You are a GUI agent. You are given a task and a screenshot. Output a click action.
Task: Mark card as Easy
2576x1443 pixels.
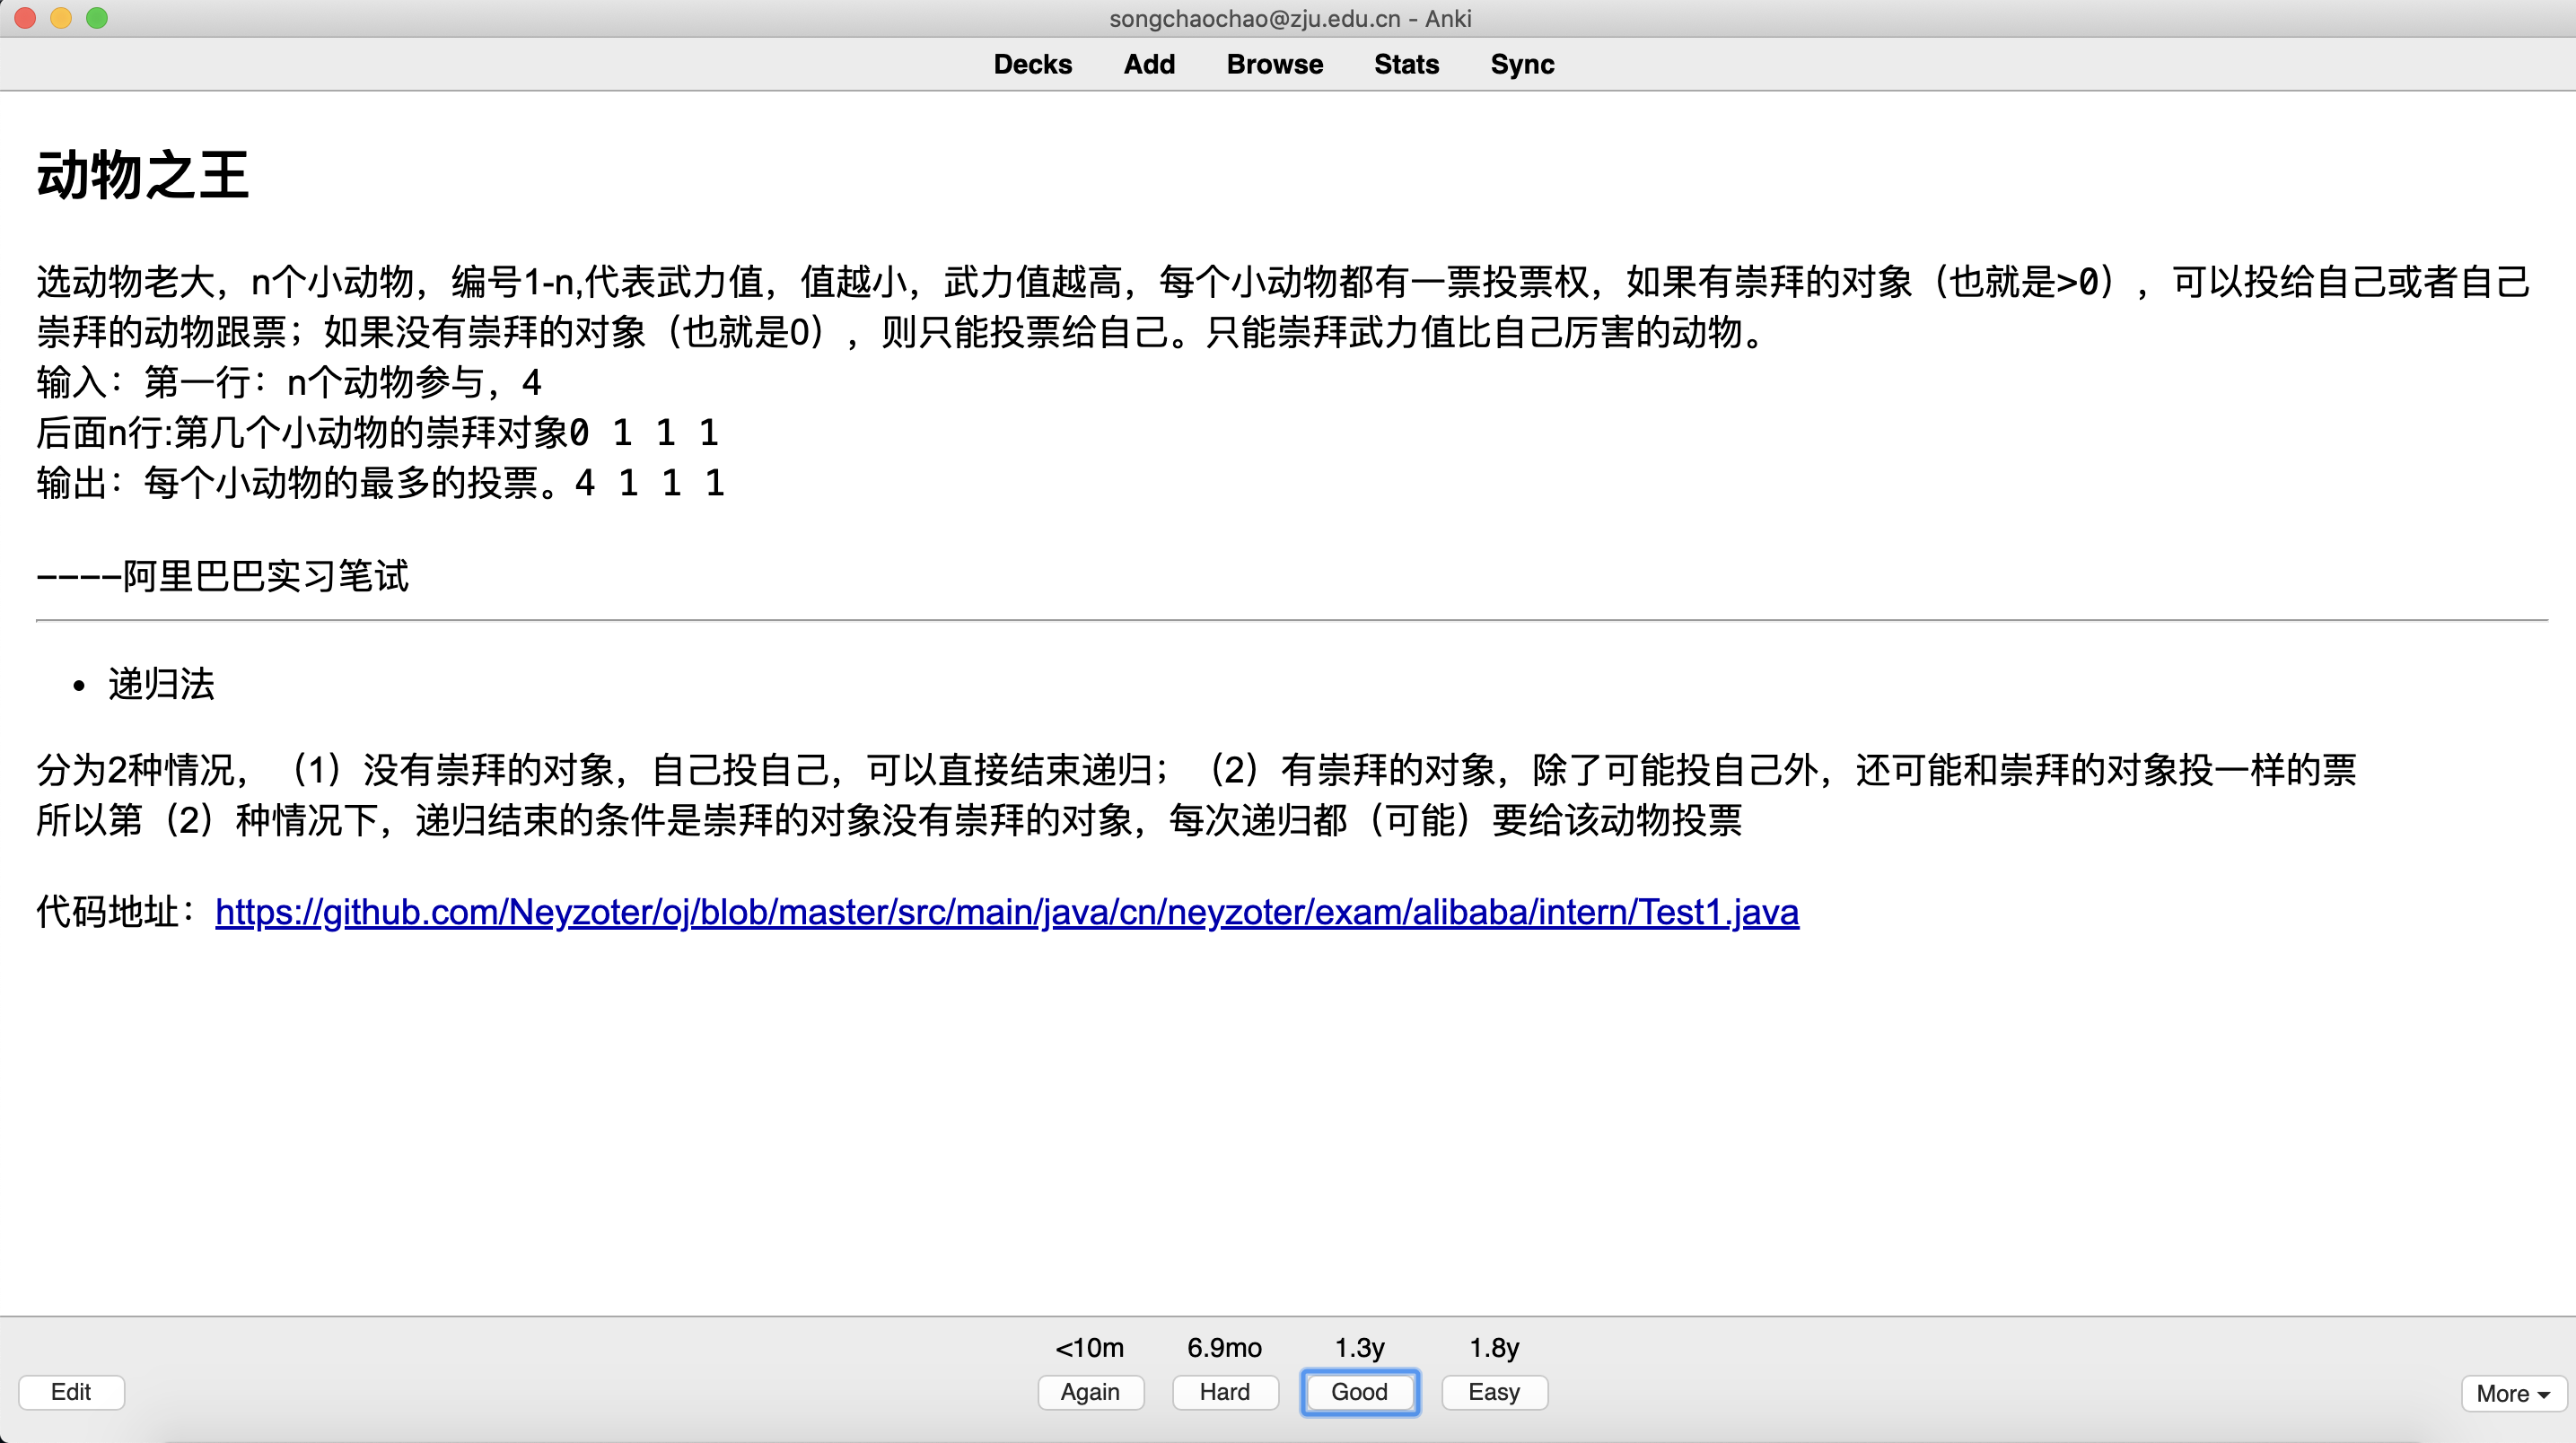1493,1391
